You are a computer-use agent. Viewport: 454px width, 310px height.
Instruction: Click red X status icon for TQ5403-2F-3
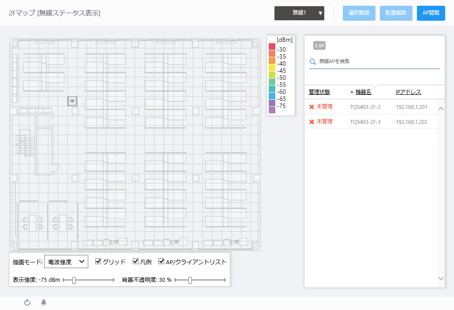312,122
